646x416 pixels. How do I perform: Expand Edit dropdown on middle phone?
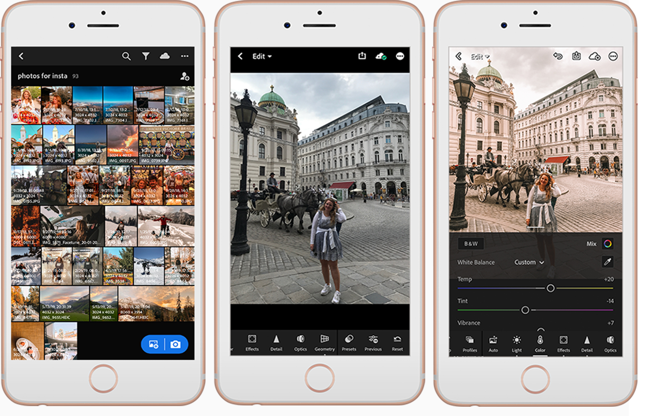[x=262, y=56]
